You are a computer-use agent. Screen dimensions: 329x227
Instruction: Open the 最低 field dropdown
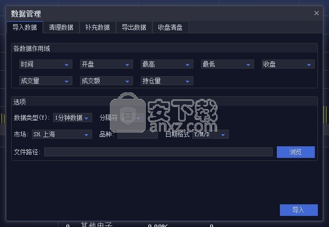(227, 64)
